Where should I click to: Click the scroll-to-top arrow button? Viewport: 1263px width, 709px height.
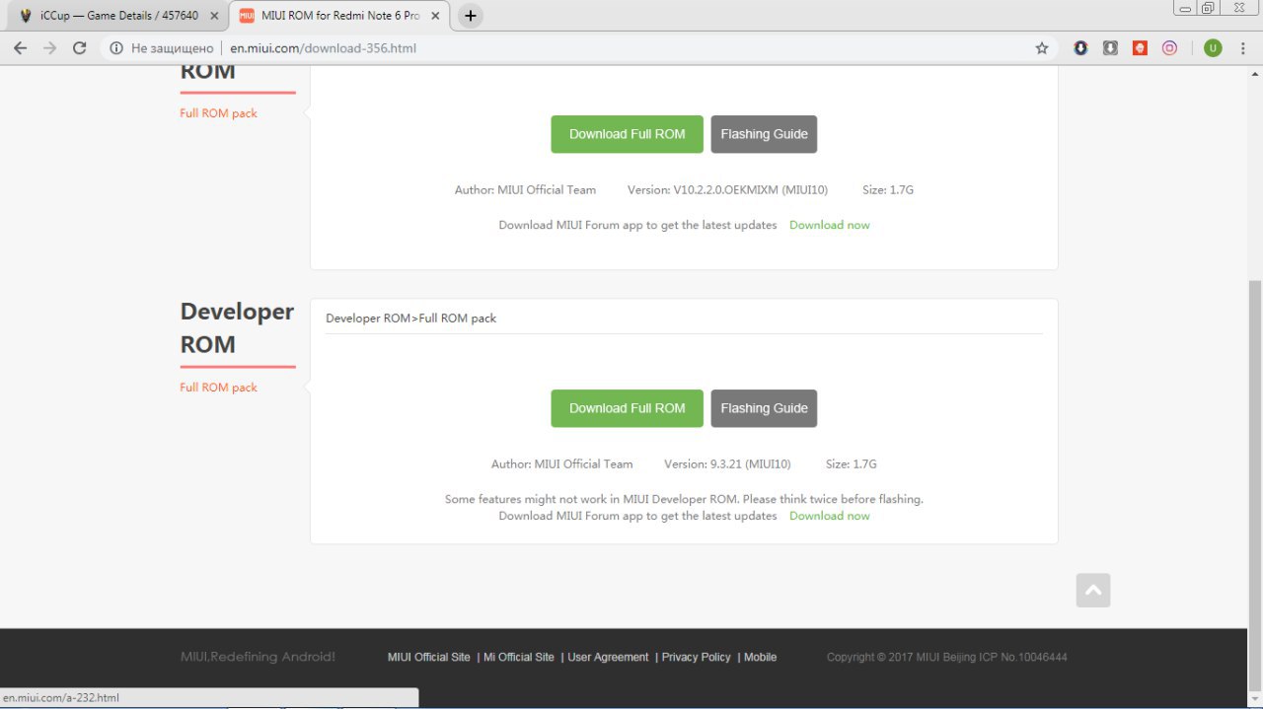pos(1093,591)
